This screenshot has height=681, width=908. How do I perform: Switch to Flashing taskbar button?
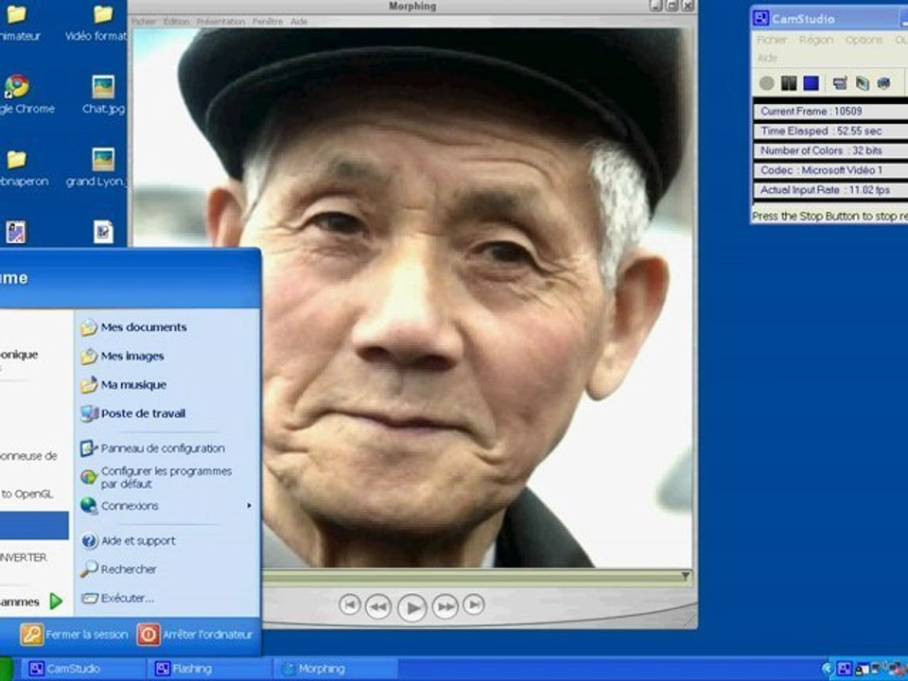click(210, 669)
